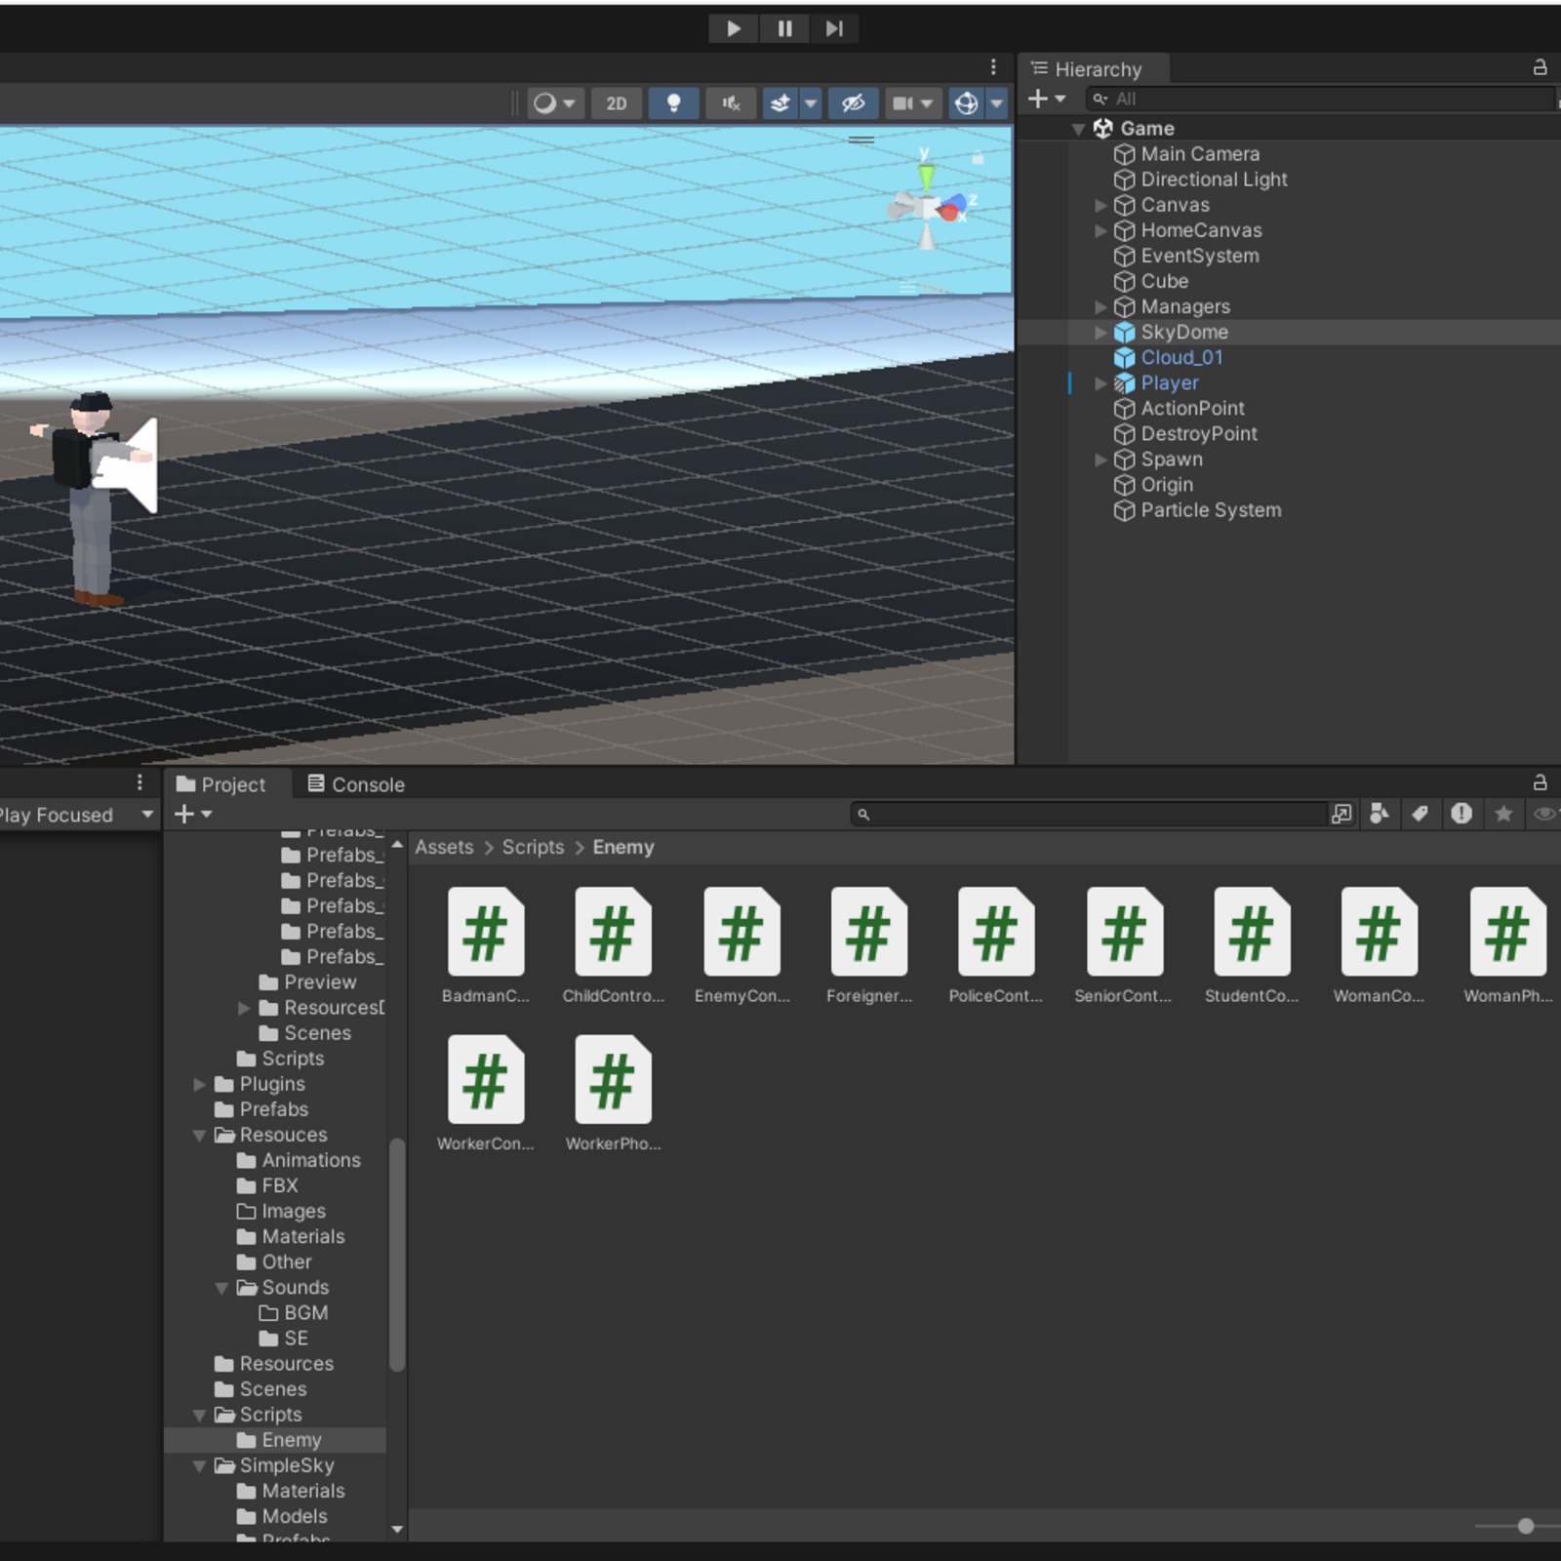Screen dimensions: 1561x1561
Task: Expand the HomeCanvas object
Action: click(x=1101, y=230)
